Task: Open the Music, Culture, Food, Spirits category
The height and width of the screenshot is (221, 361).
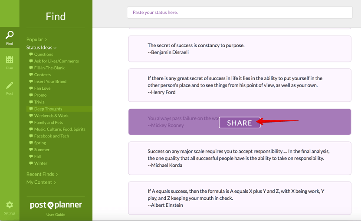Action: tap(59, 129)
